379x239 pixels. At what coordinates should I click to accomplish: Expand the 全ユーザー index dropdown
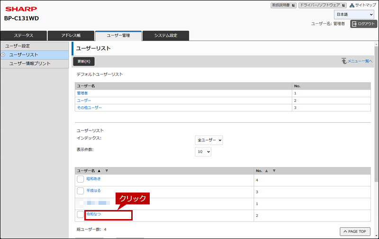(x=209, y=140)
